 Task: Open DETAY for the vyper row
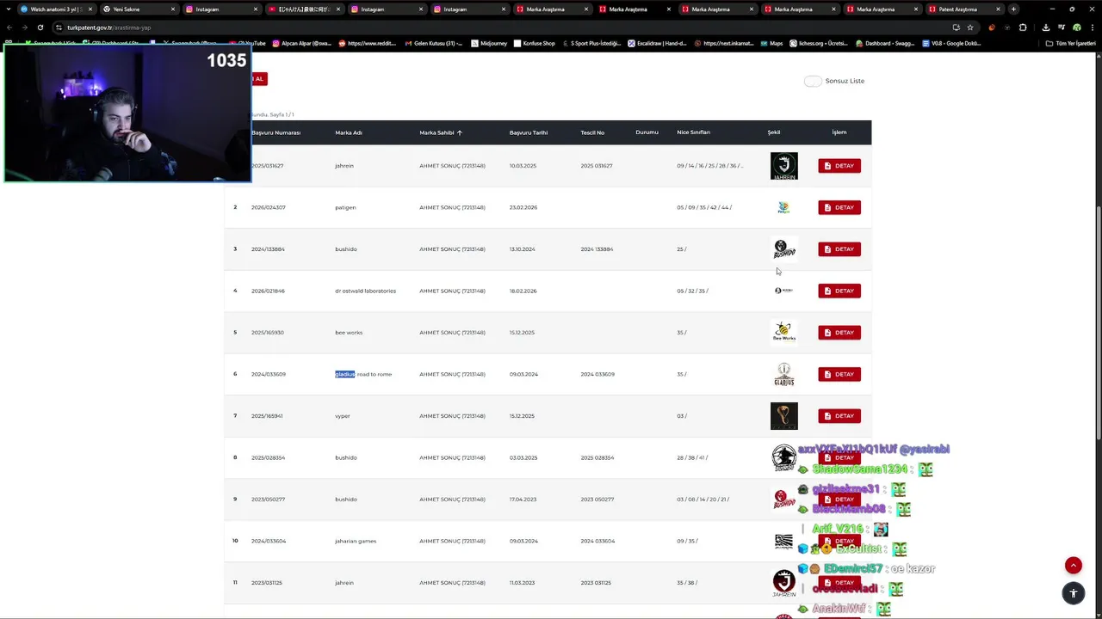[839, 416]
